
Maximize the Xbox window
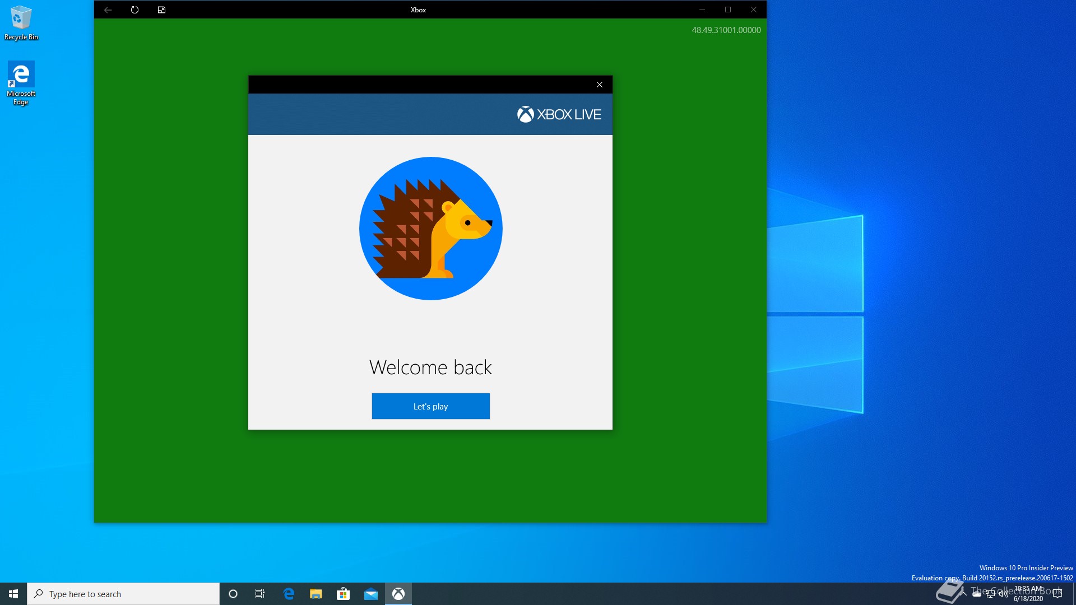pos(728,10)
